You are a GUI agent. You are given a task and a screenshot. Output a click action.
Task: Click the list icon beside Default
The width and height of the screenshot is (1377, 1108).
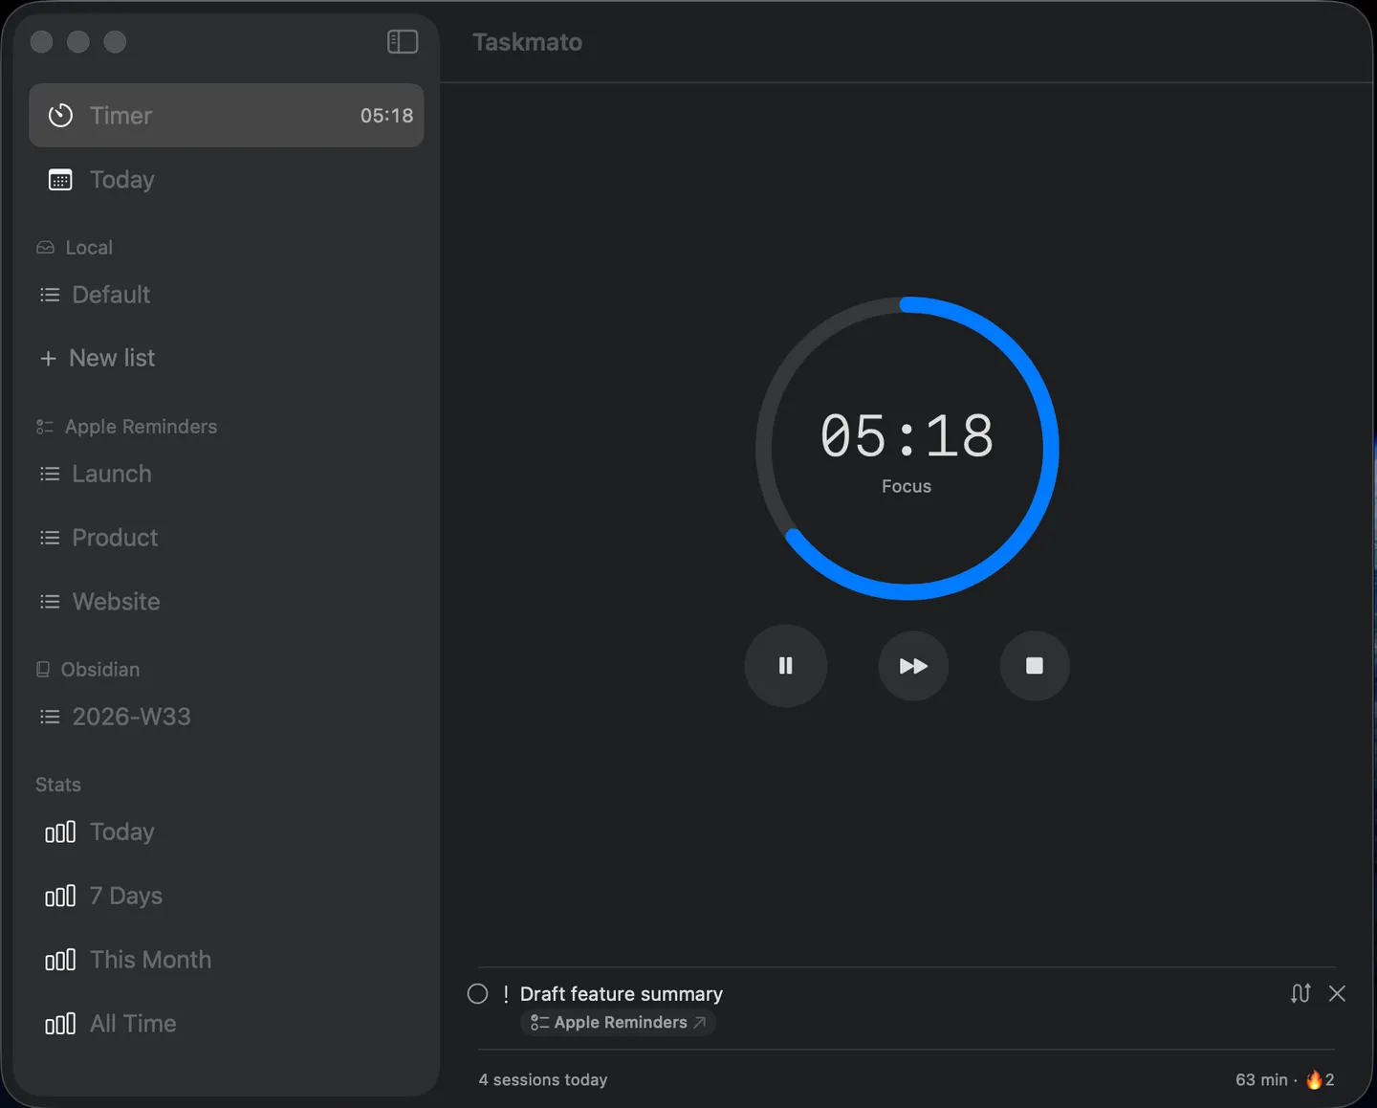(x=50, y=295)
